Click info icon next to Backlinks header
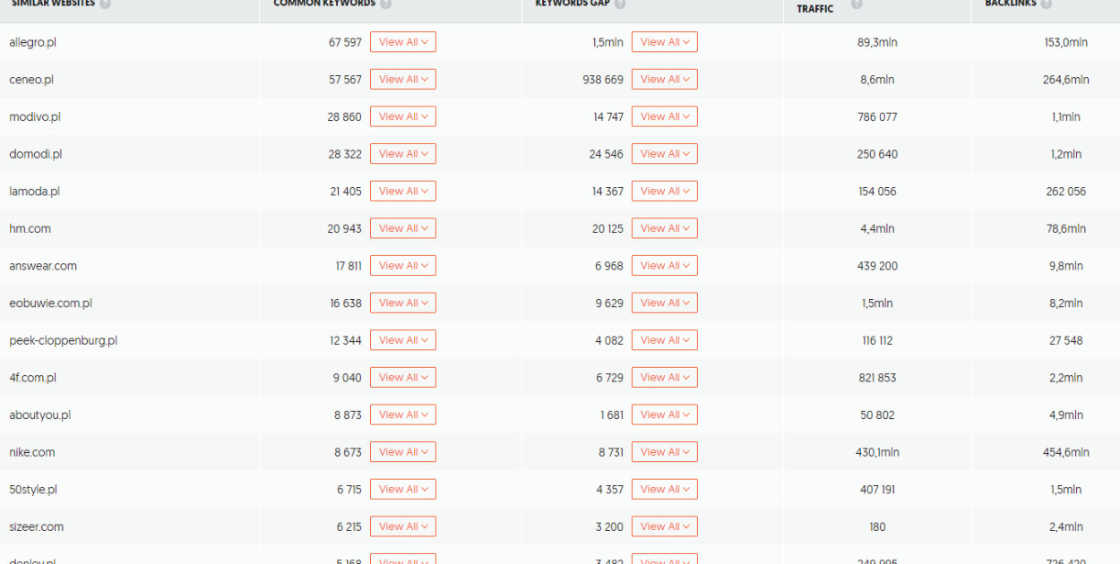Image resolution: width=1120 pixels, height=564 pixels. (x=1047, y=4)
